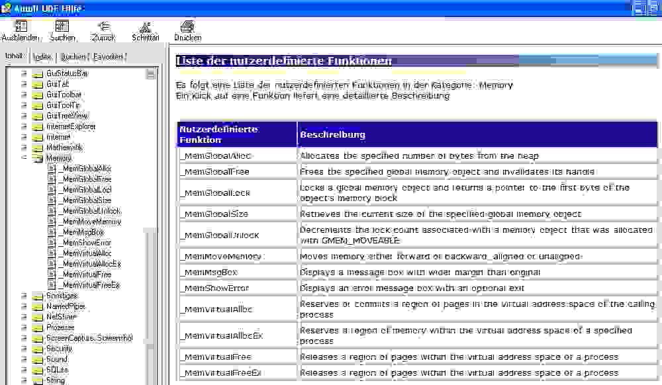Click the SQLite book icon in tree
Viewport: 662px width, 385px height.
[38, 370]
